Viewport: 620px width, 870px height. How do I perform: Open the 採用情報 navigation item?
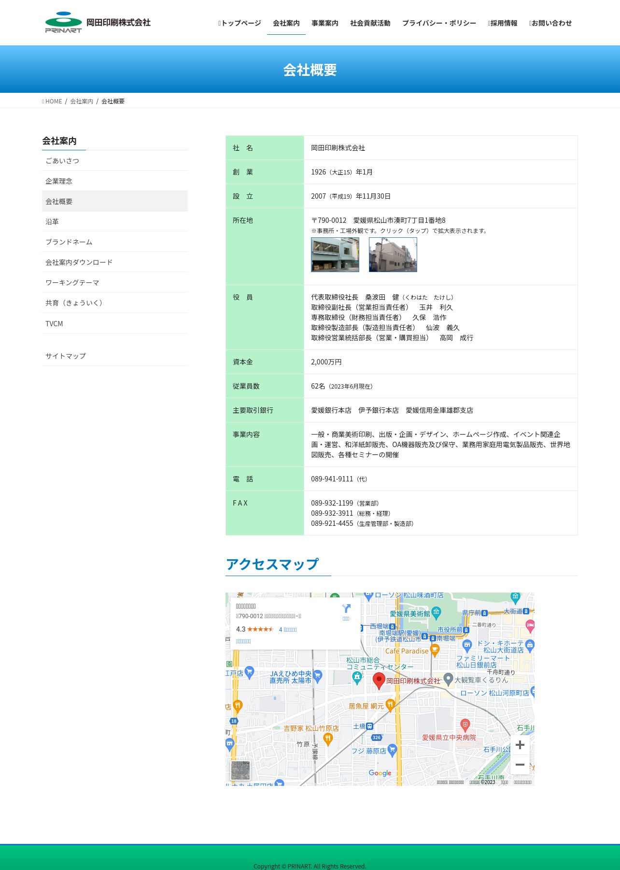503,23
